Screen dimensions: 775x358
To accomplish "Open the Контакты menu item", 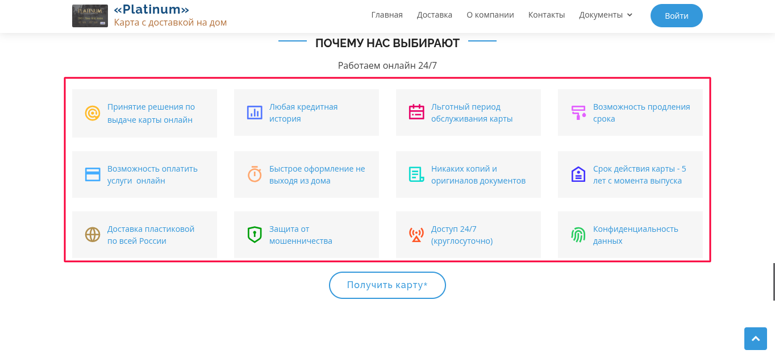I will 547,15.
